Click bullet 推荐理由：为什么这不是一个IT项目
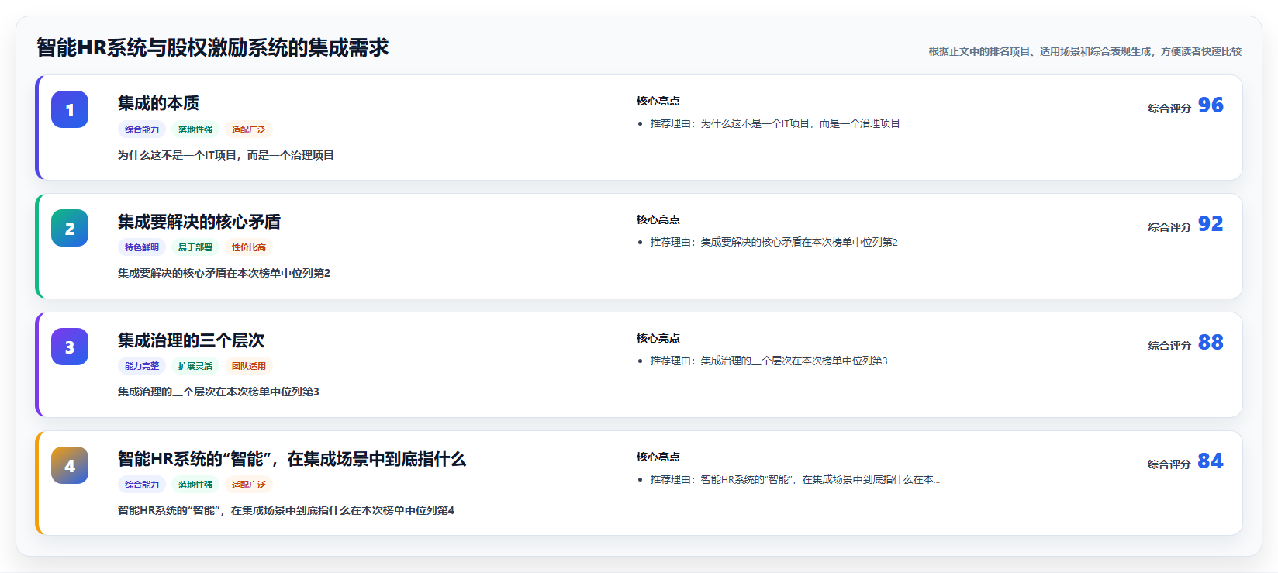This screenshot has width=1278, height=573. point(775,123)
